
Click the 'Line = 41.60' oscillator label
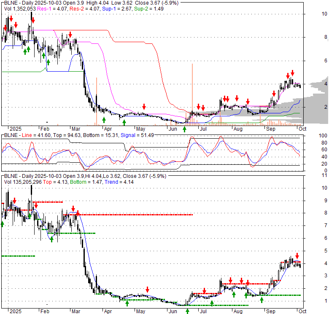(x=36, y=135)
